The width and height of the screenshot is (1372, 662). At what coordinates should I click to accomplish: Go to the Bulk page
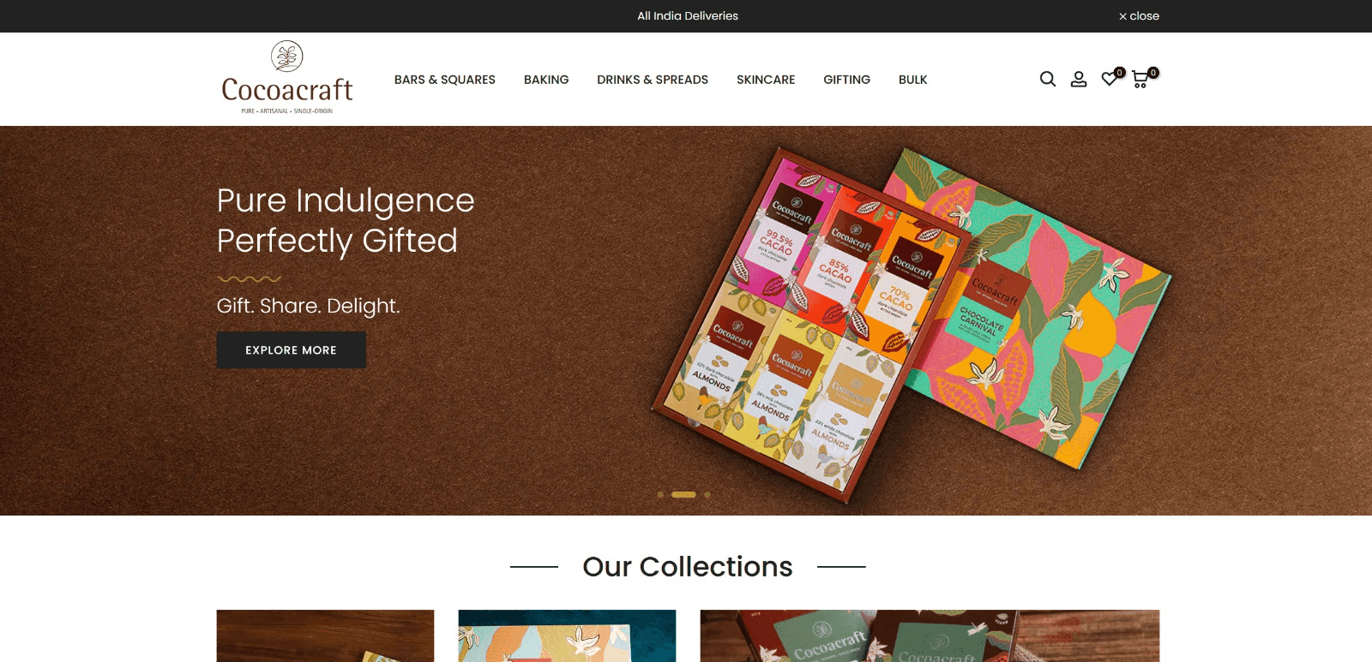(913, 80)
